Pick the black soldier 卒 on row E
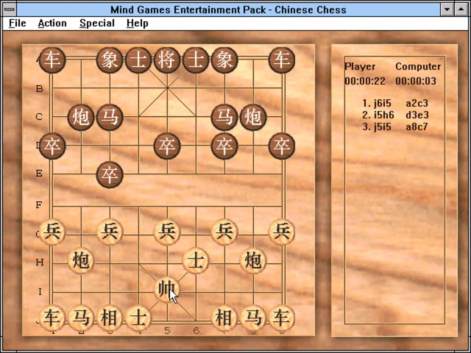The image size is (471, 353). 110,175
